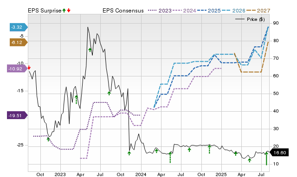This screenshot has height=177, width=297.
Task: Select the green dashed surprise arrow before April 2023
Action: pyautogui.click(x=76, y=100)
